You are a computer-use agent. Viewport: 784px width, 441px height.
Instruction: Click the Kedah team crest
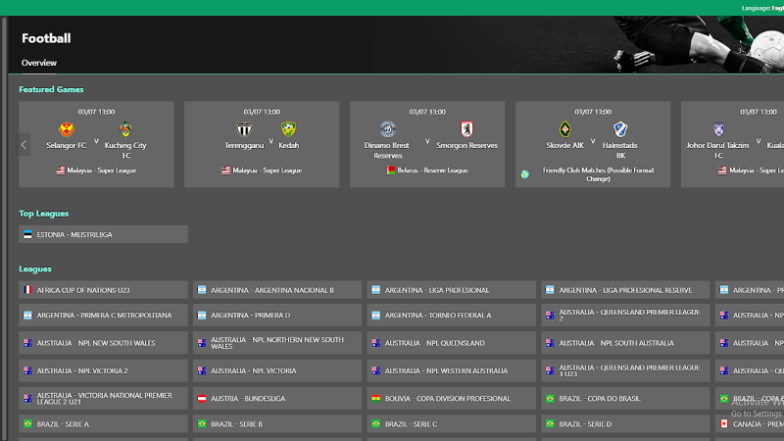point(288,129)
